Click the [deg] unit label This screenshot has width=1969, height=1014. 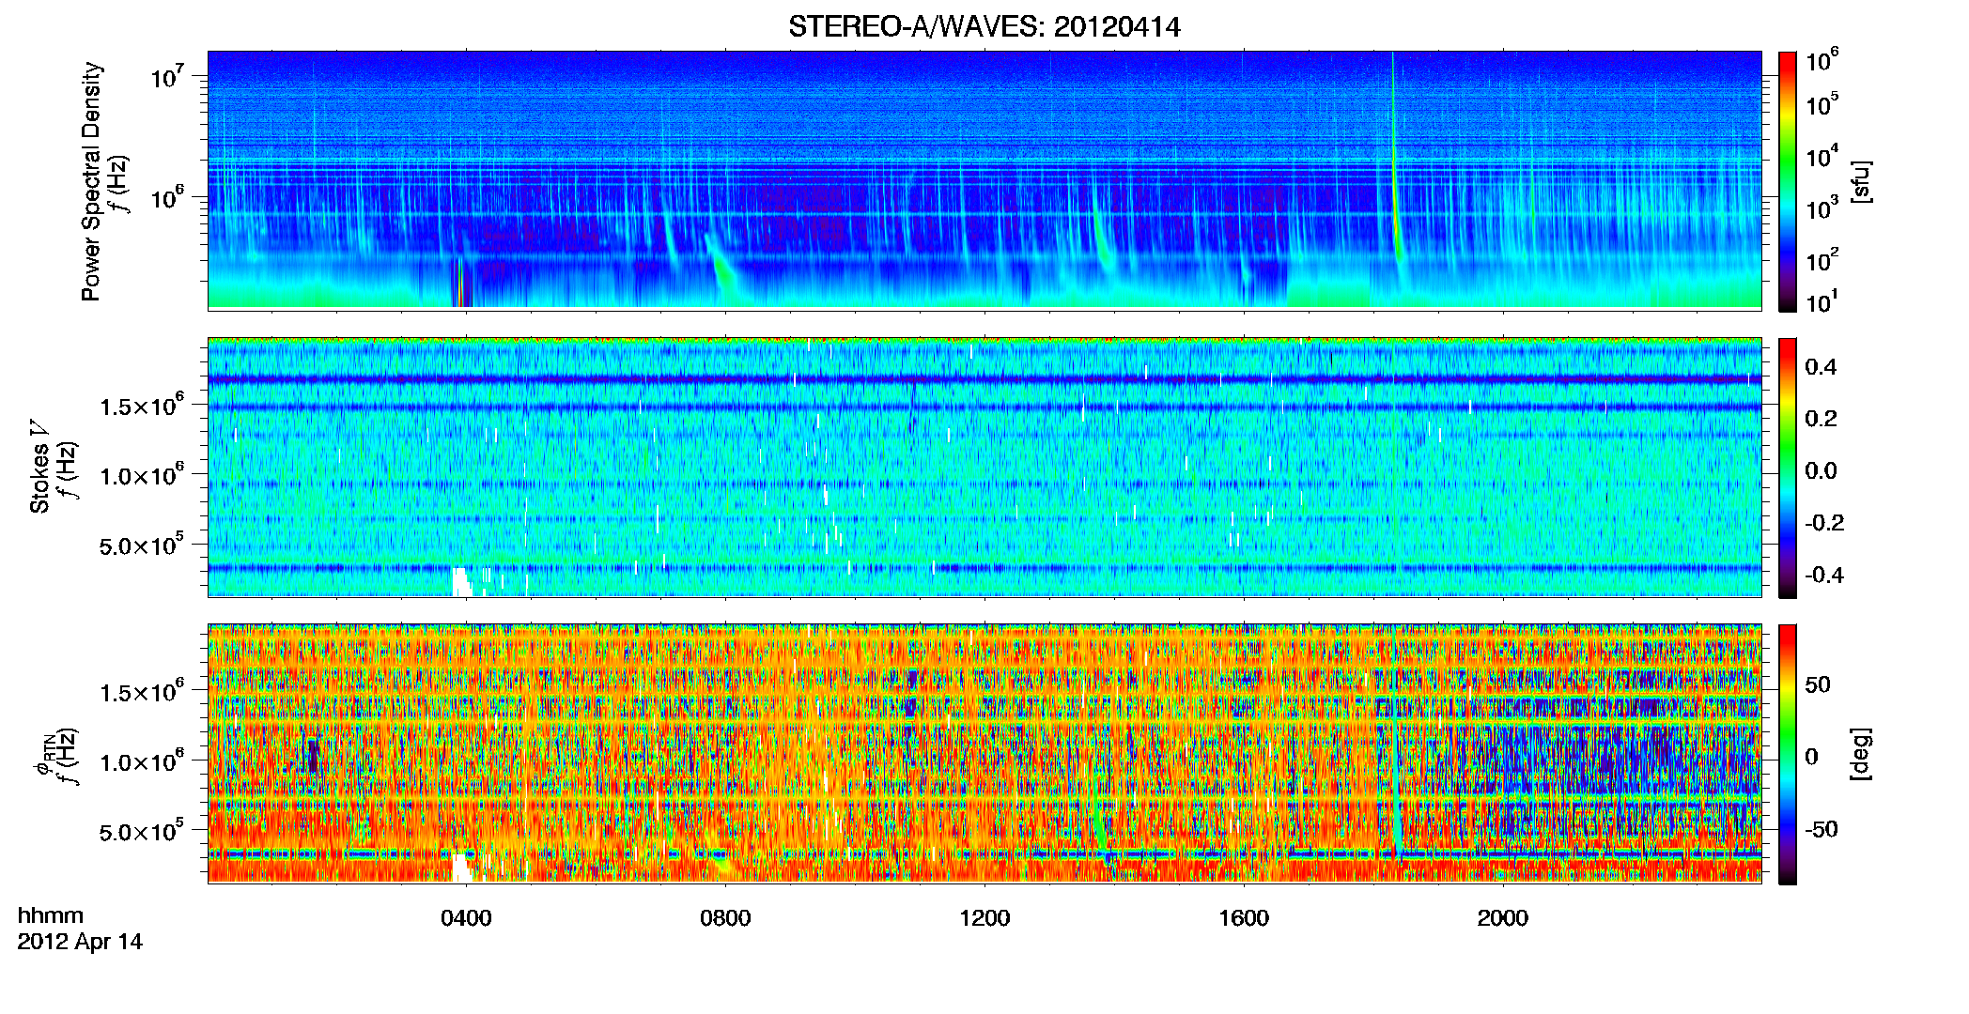click(1862, 754)
